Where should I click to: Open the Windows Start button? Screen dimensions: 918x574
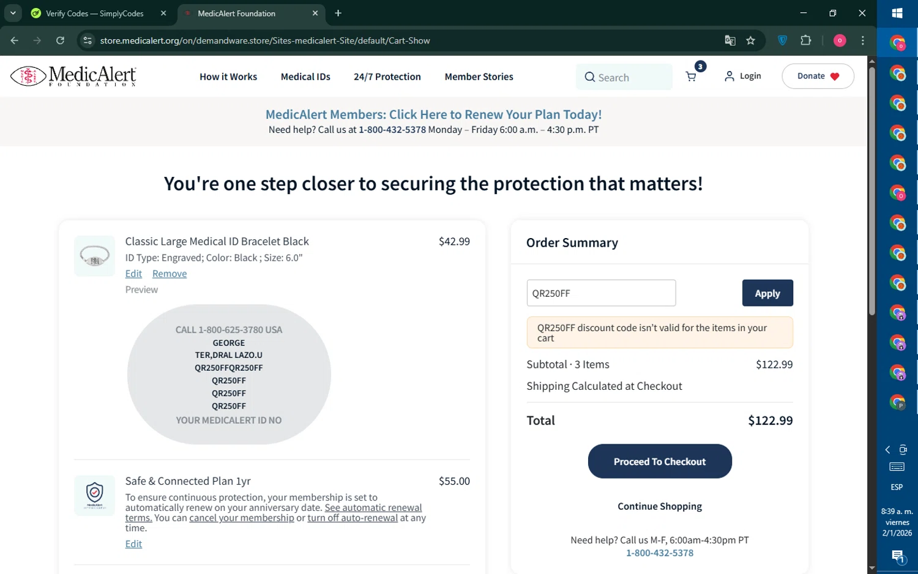click(897, 13)
